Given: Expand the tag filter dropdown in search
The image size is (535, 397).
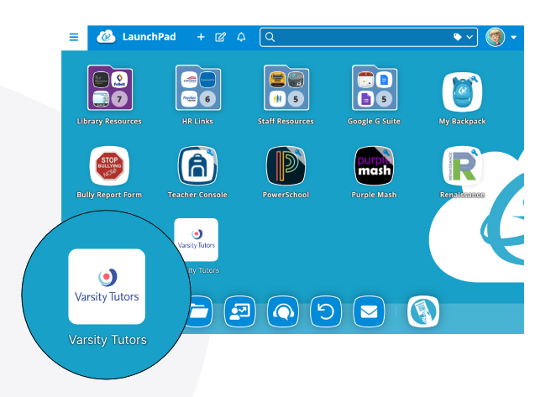Looking at the screenshot, I should pyautogui.click(x=463, y=37).
